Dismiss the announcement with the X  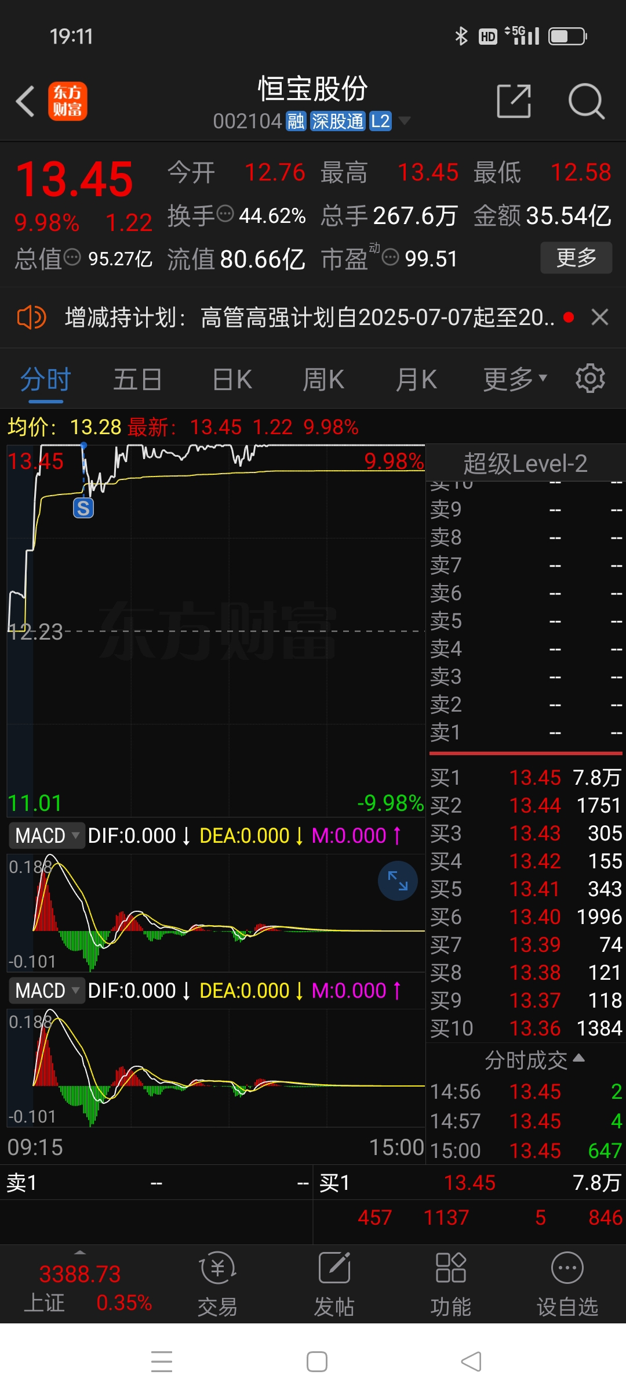(x=600, y=317)
